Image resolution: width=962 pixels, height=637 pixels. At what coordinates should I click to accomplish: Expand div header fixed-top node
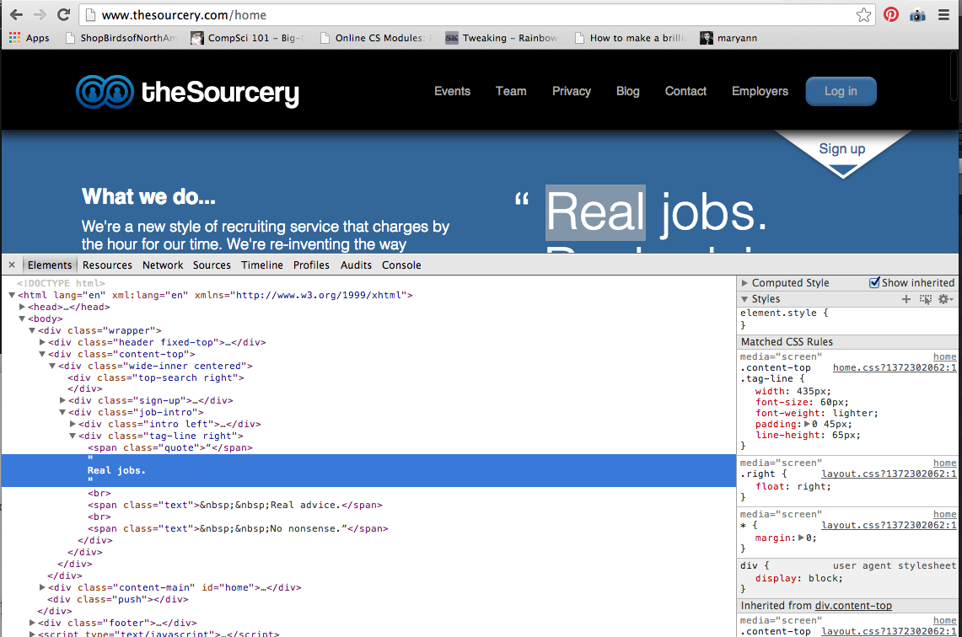click(x=42, y=342)
